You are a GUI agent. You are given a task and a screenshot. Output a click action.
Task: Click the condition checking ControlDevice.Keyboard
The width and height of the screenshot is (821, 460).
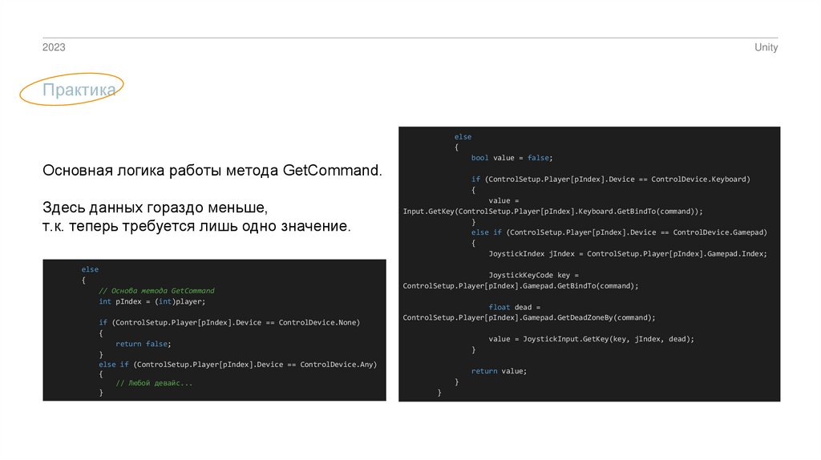pyautogui.click(x=610, y=180)
